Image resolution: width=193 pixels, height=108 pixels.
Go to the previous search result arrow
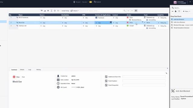click(x=132, y=11)
